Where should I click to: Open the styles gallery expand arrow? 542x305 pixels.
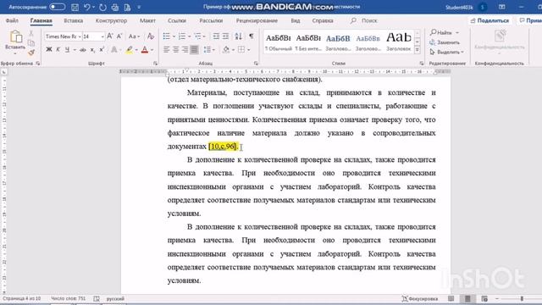pyautogui.click(x=418, y=50)
